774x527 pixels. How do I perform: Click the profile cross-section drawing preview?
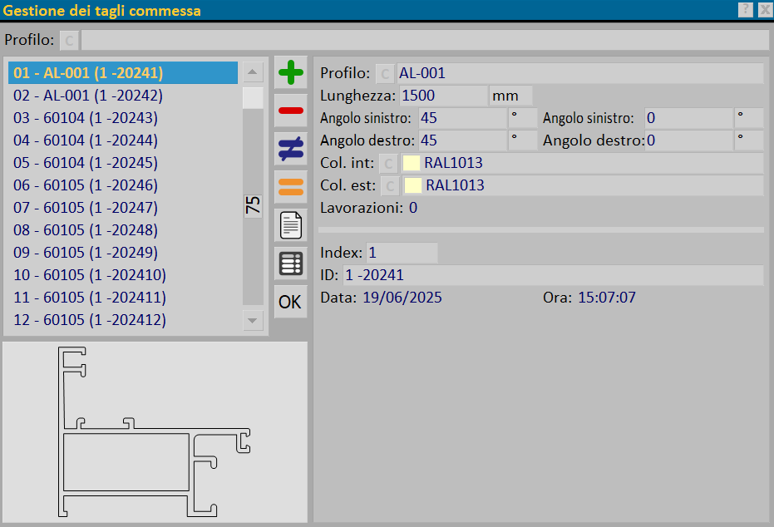pos(155,431)
